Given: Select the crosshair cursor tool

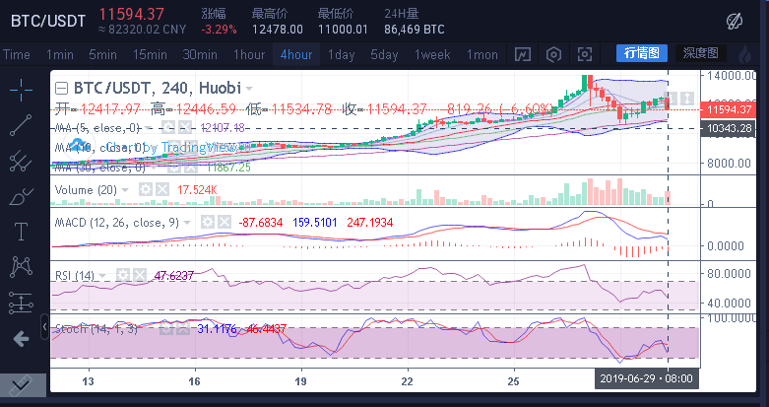Looking at the screenshot, I should tap(21, 91).
